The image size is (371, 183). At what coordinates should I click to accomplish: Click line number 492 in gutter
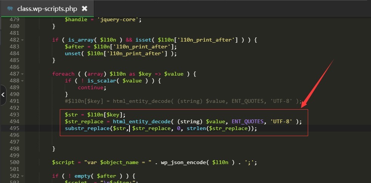[x=14, y=108]
